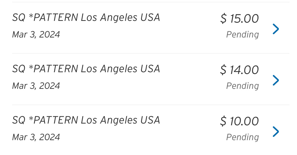
Task: Click the dollar sign of the $10.00 amount
Action: tap(223, 122)
